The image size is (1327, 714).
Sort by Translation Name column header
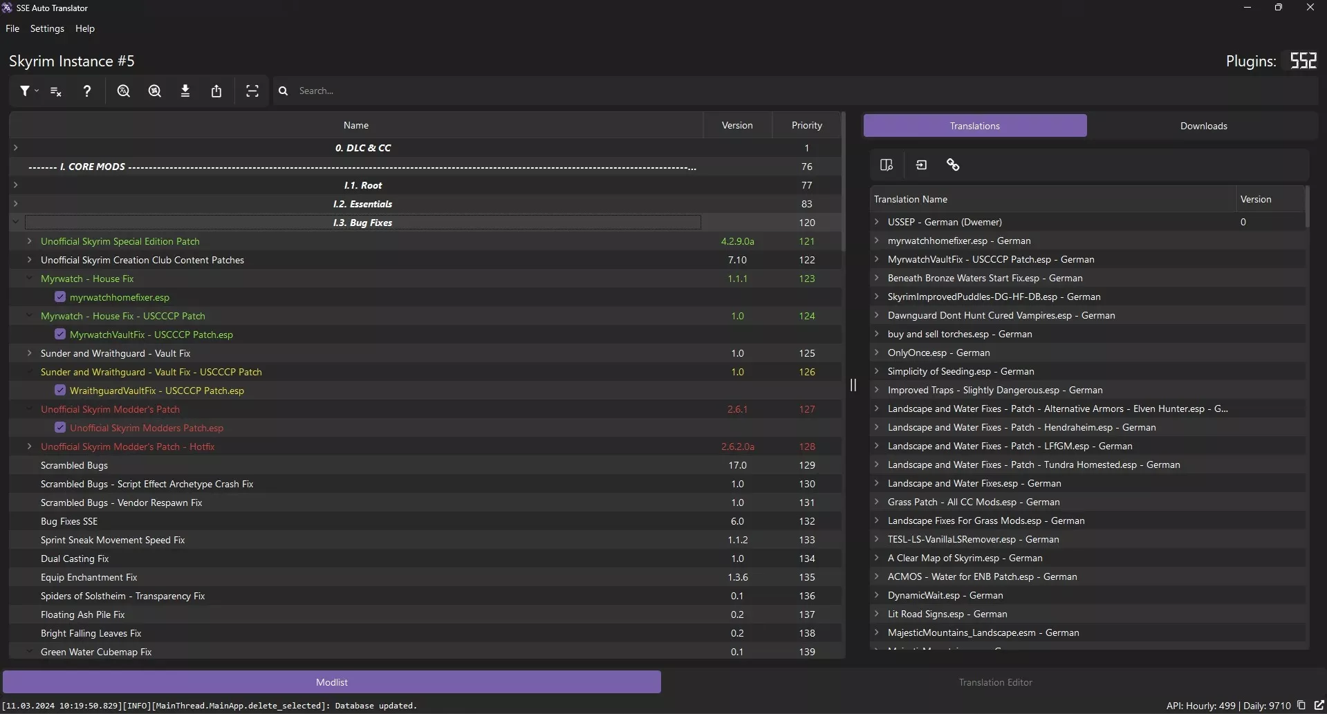pos(1052,199)
